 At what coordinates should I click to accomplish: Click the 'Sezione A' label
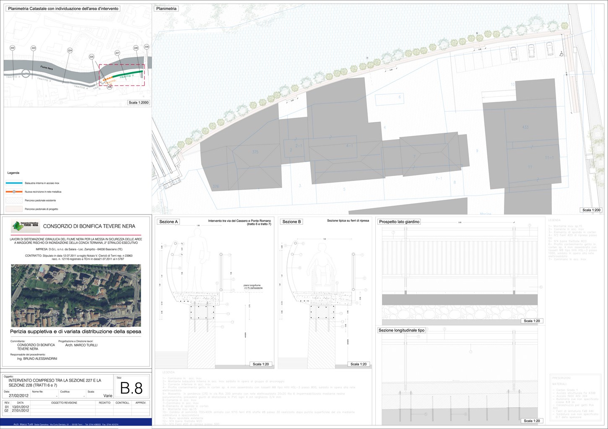tap(168, 222)
